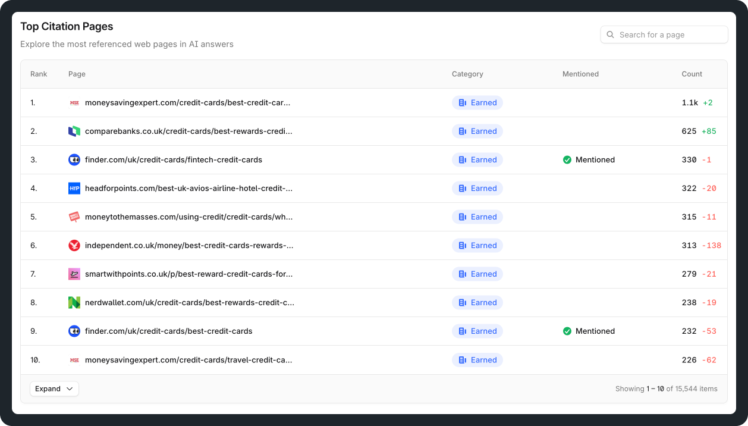This screenshot has height=426, width=748.
Task: Open independent.co.uk best-credit-cards-rewards link
Action: click(x=189, y=246)
